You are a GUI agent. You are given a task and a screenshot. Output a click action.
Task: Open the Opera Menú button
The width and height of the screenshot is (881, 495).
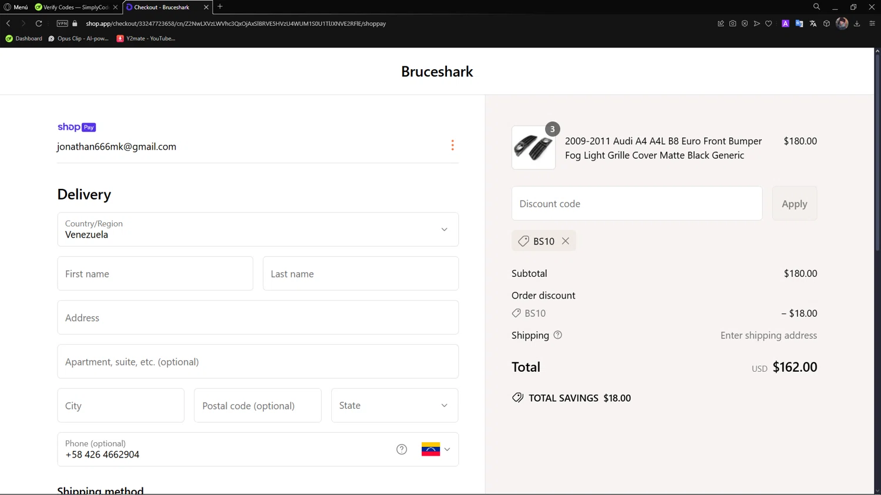16,7
